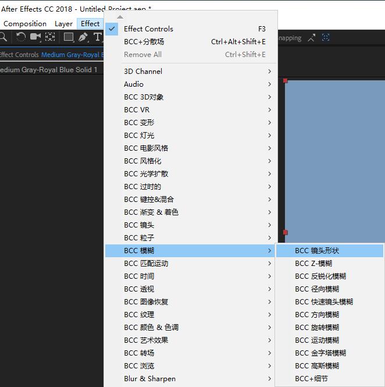Select the Rotation tool
The image size is (385, 387).
tap(21, 37)
